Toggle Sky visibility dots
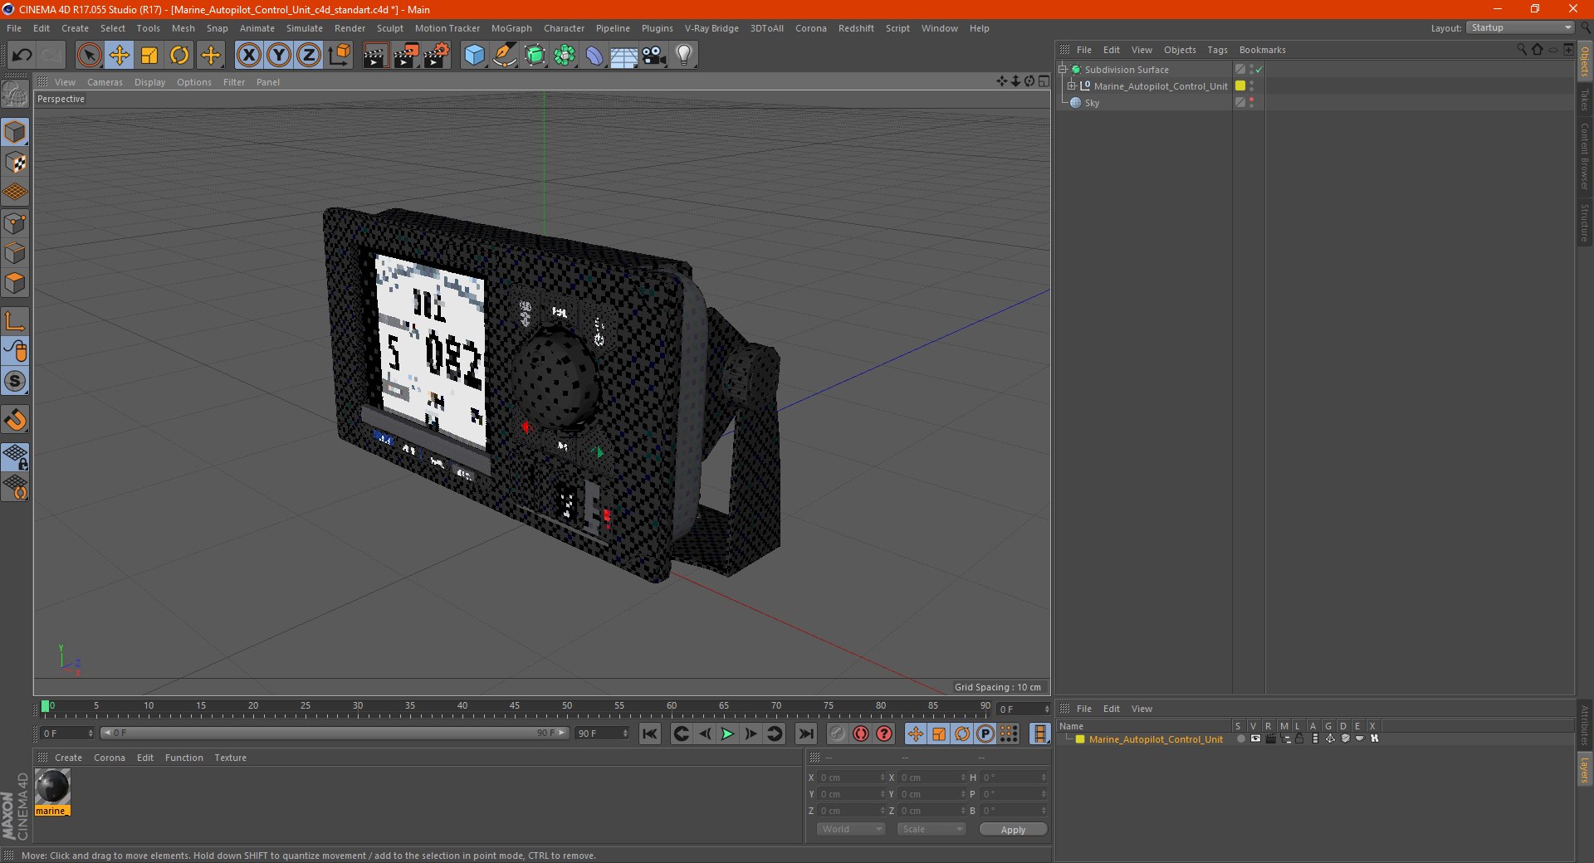1594x863 pixels. [x=1251, y=103]
